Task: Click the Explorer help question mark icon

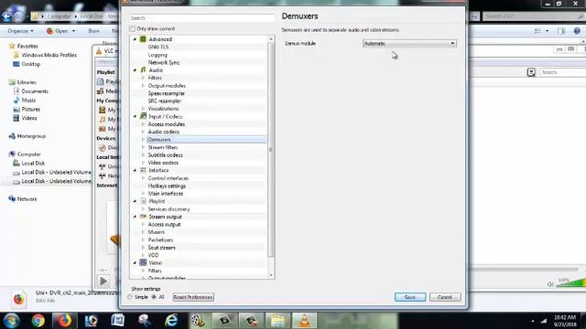Action: coord(577,31)
